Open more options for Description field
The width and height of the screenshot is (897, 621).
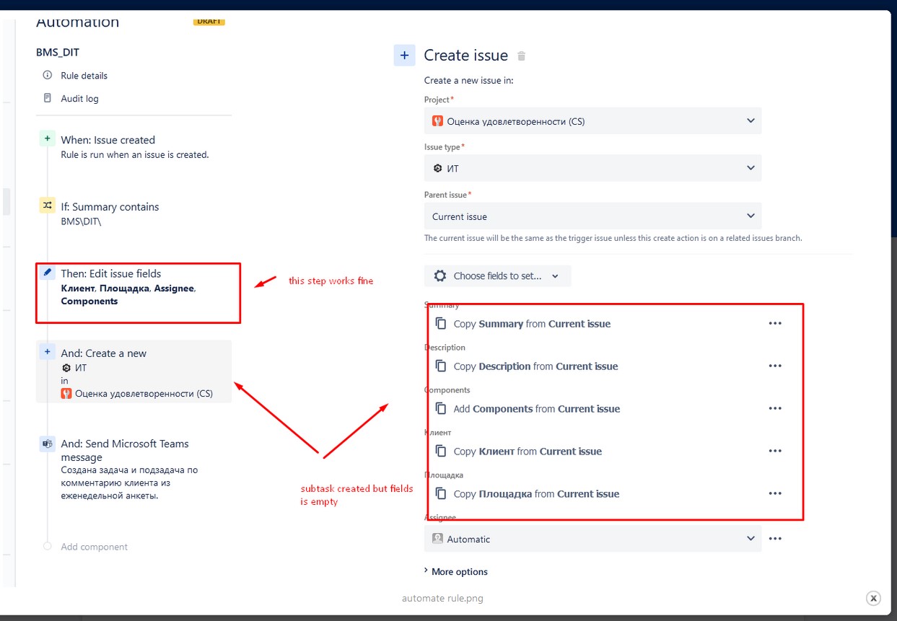click(x=775, y=366)
